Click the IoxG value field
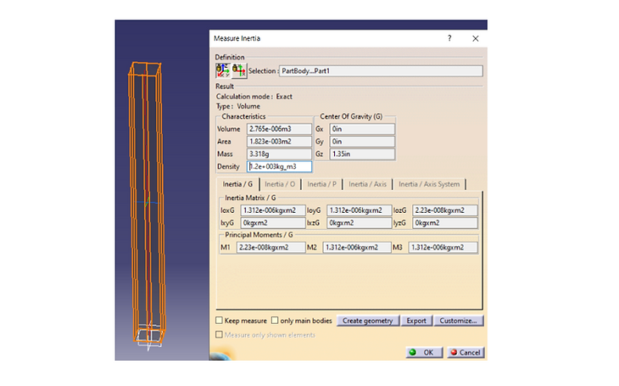 pos(273,210)
